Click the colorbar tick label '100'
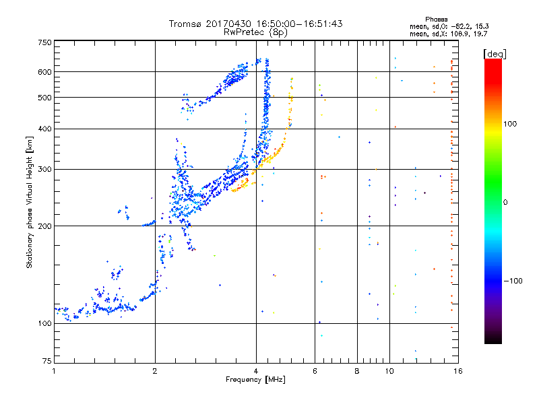 [510, 124]
